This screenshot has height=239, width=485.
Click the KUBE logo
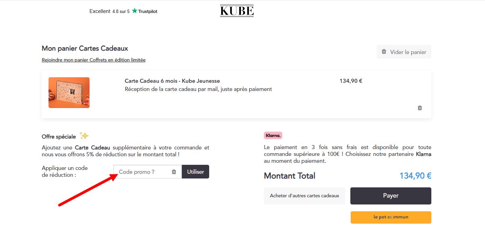pos(237,11)
